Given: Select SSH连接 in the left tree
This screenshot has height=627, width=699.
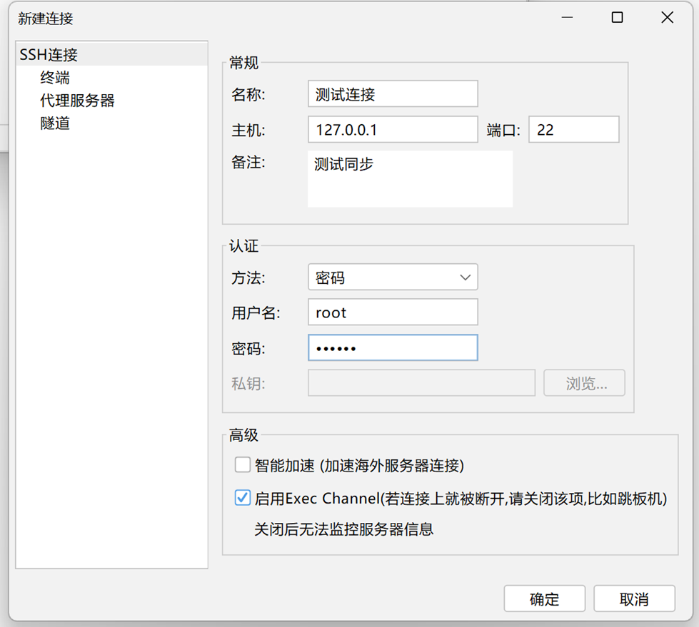Looking at the screenshot, I should [x=49, y=55].
